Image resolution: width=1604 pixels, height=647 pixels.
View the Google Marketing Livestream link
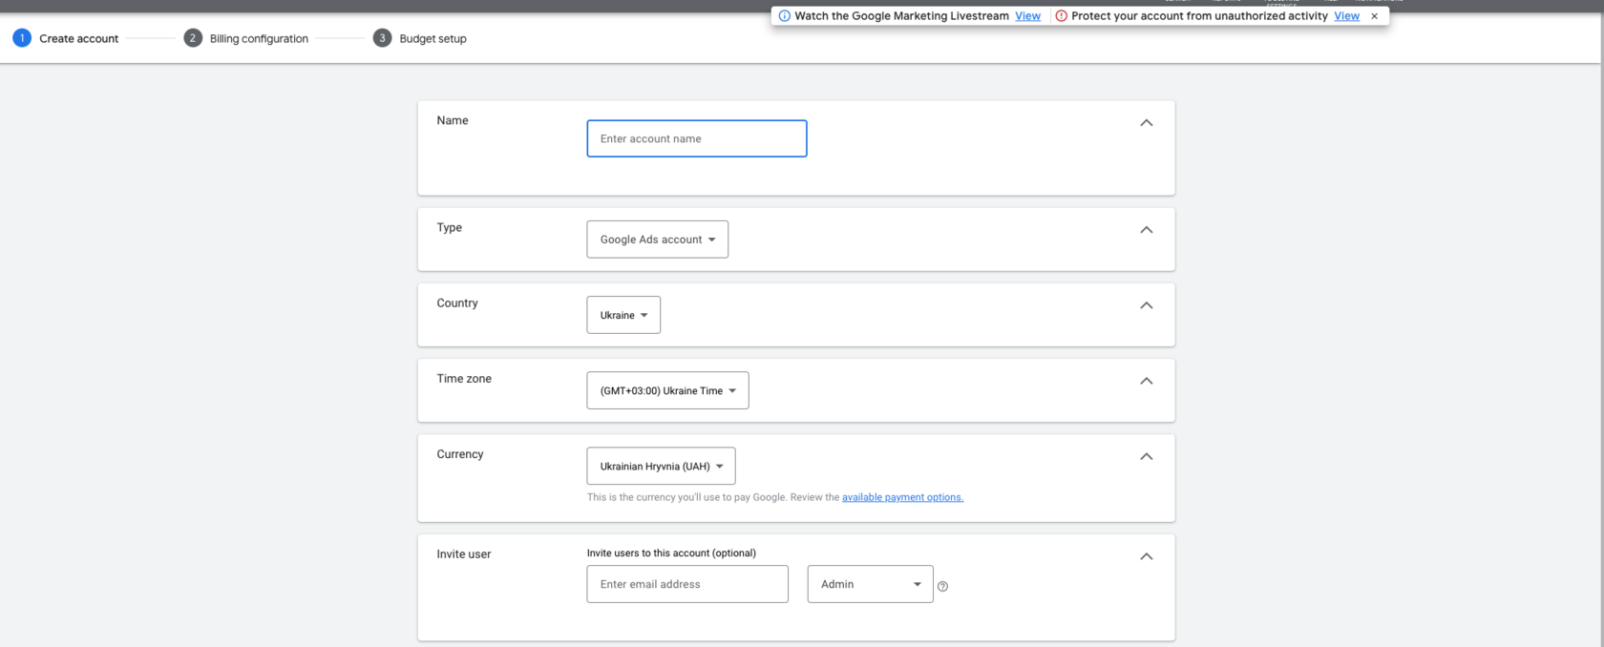(x=1027, y=16)
